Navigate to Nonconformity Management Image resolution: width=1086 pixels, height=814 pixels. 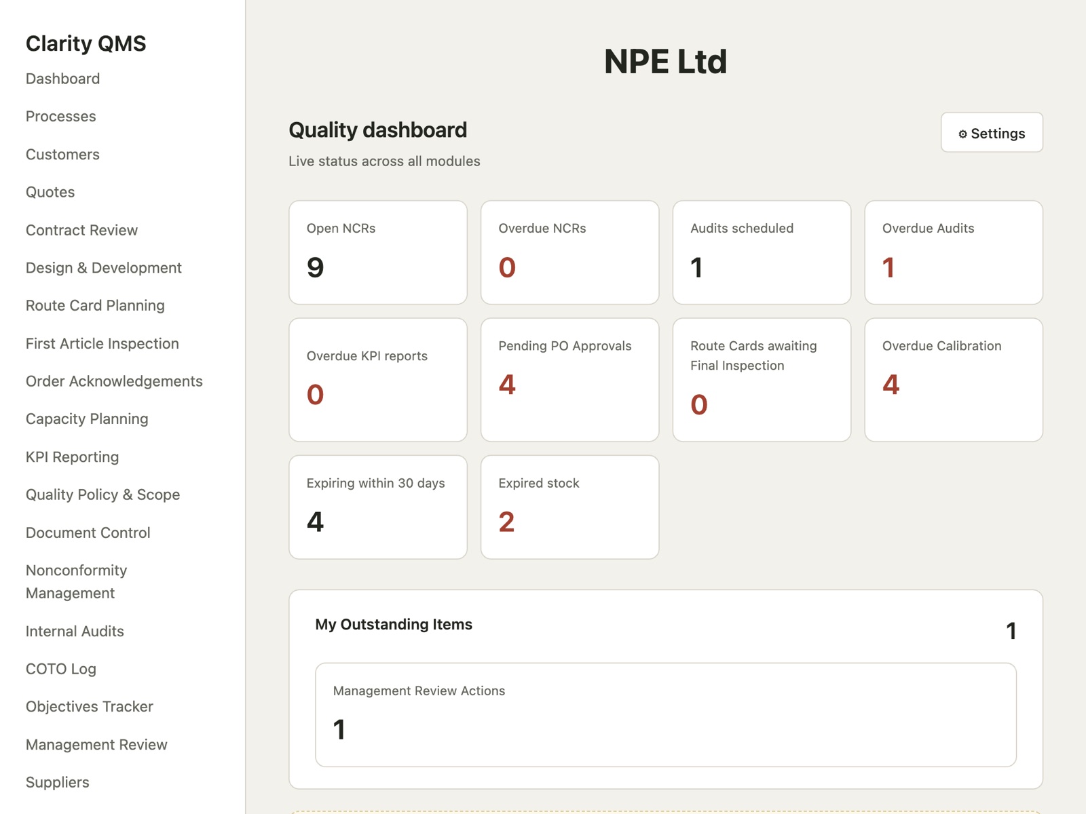pos(77,582)
